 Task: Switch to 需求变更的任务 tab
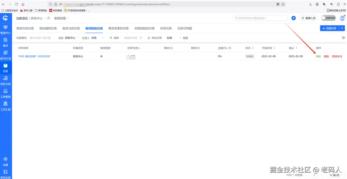[x=119, y=28]
